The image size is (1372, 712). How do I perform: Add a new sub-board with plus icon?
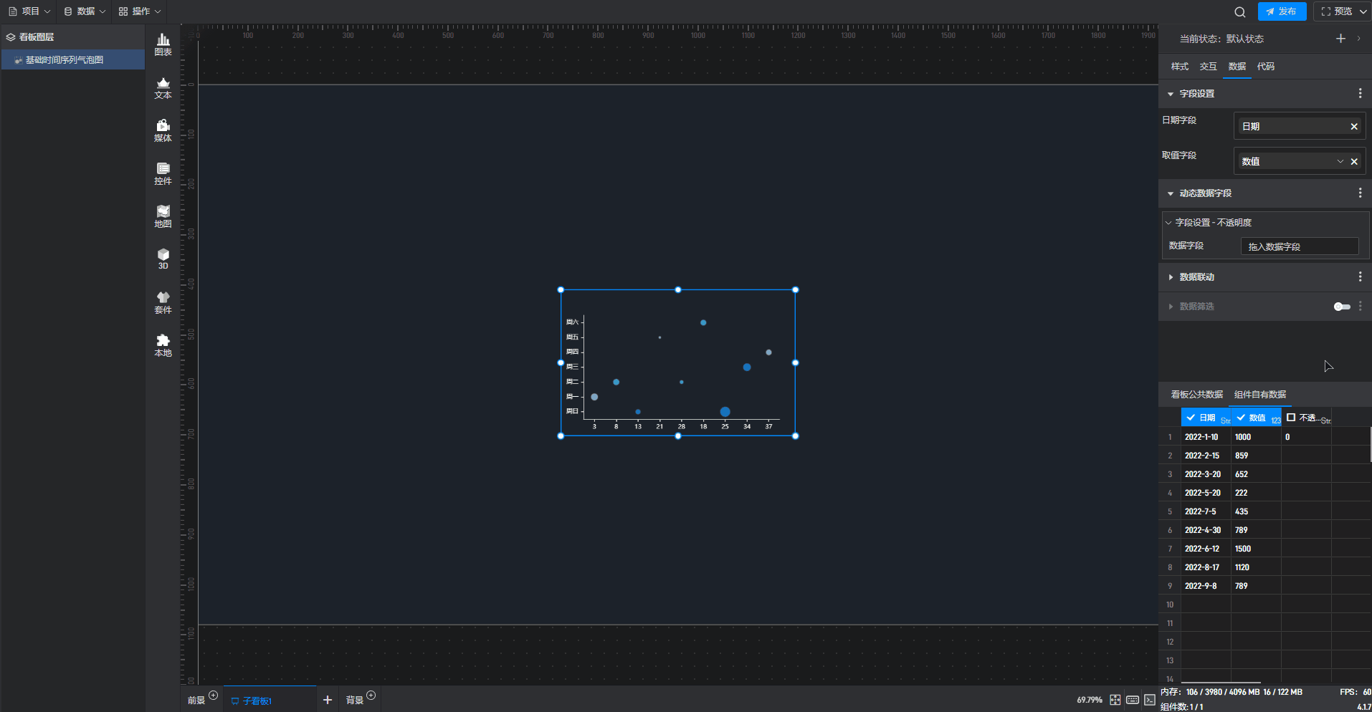(328, 700)
